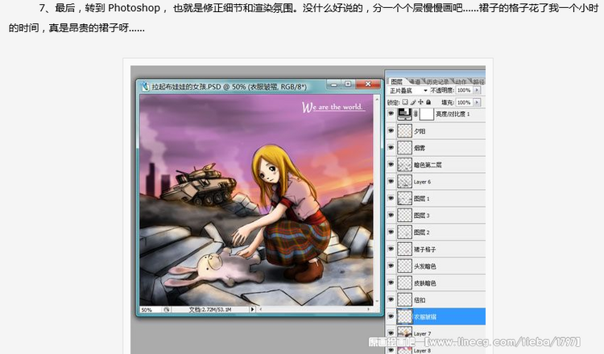Viewport: 604px width, 354px height.
Task: Hide the 夕阳 layer
Action: pos(391,131)
